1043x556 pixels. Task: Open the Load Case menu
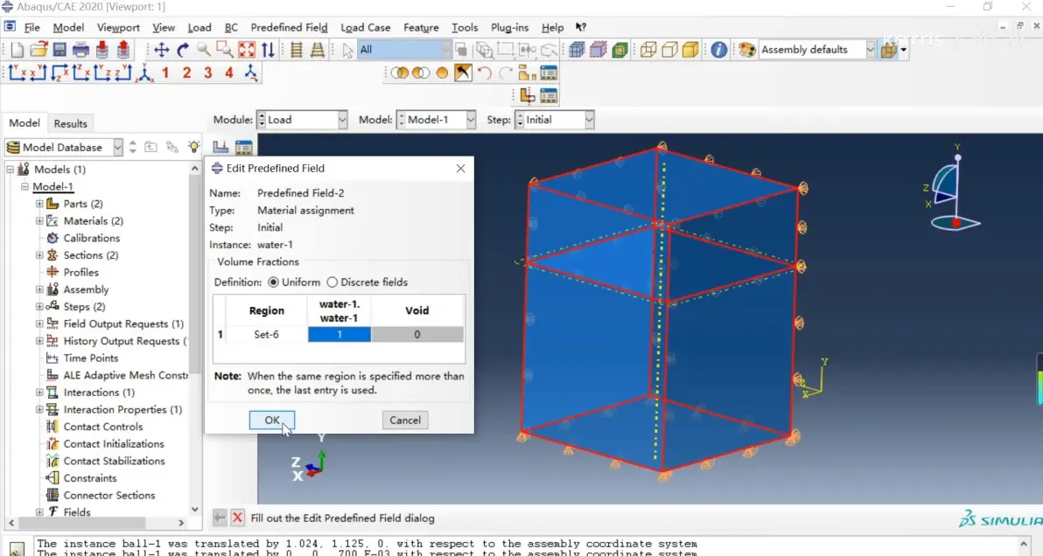click(x=365, y=27)
